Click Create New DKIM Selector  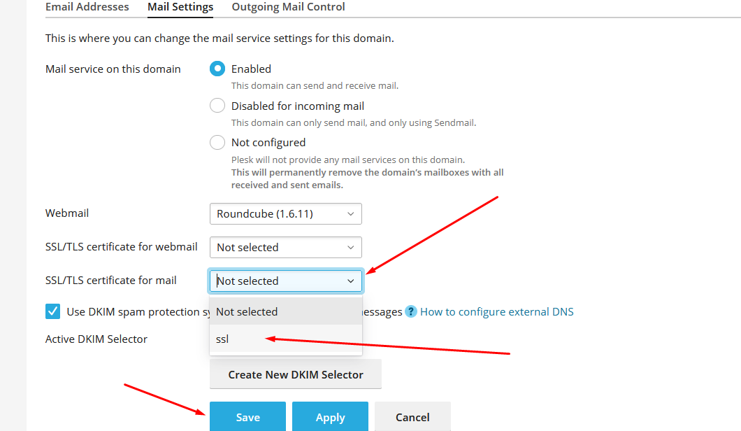pyautogui.click(x=296, y=374)
